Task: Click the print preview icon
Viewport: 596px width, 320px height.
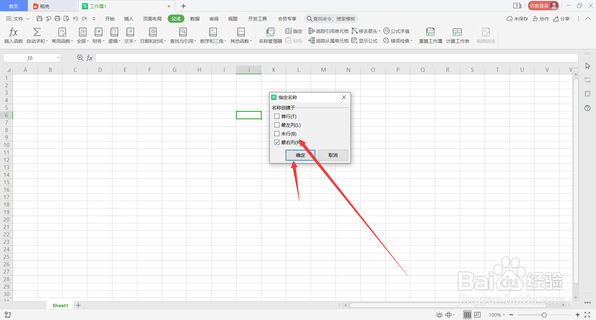Action: (x=66, y=19)
